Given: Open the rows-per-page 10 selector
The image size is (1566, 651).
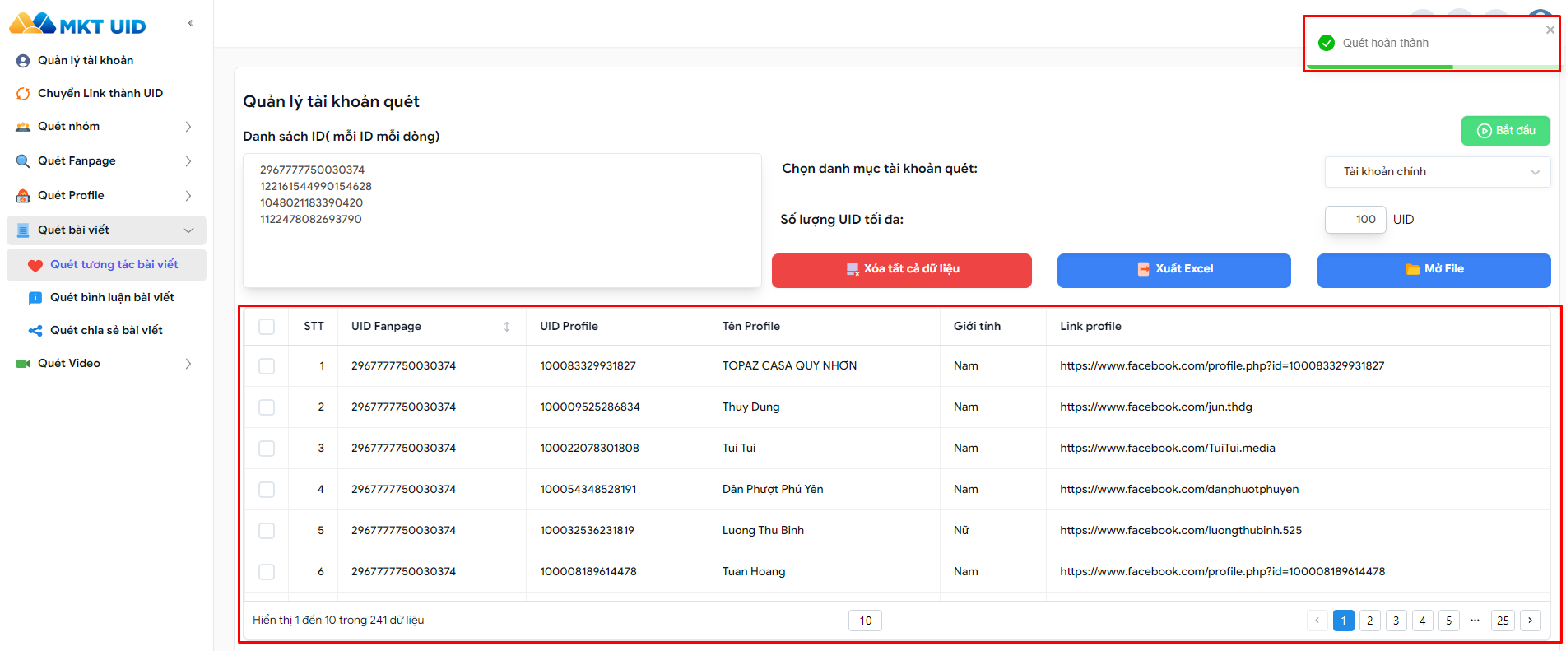Looking at the screenshot, I should tap(865, 621).
